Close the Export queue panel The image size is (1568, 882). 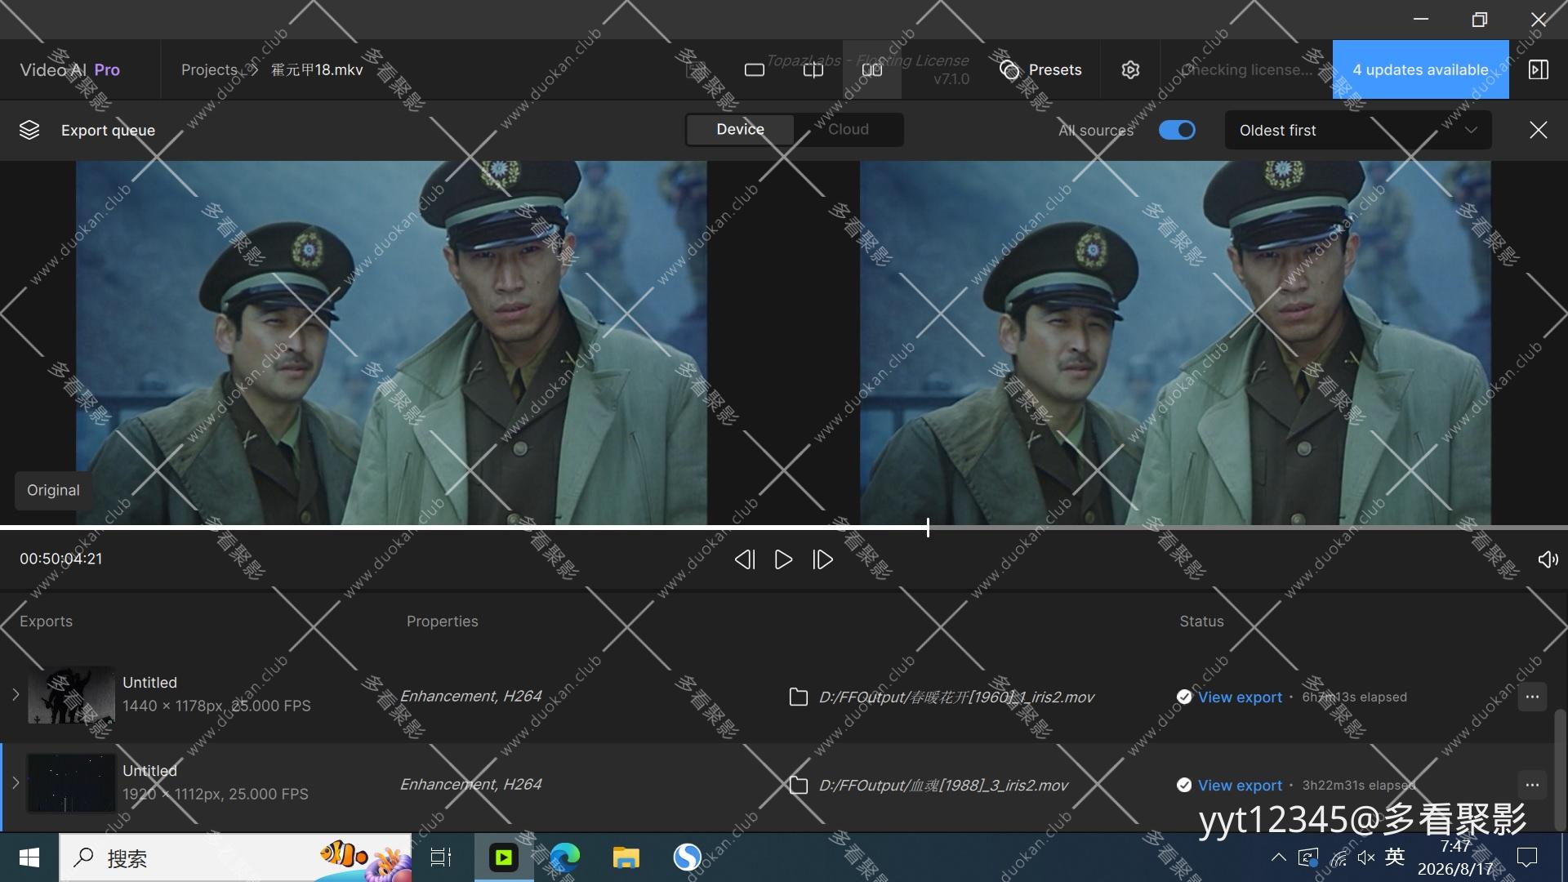coord(1539,131)
